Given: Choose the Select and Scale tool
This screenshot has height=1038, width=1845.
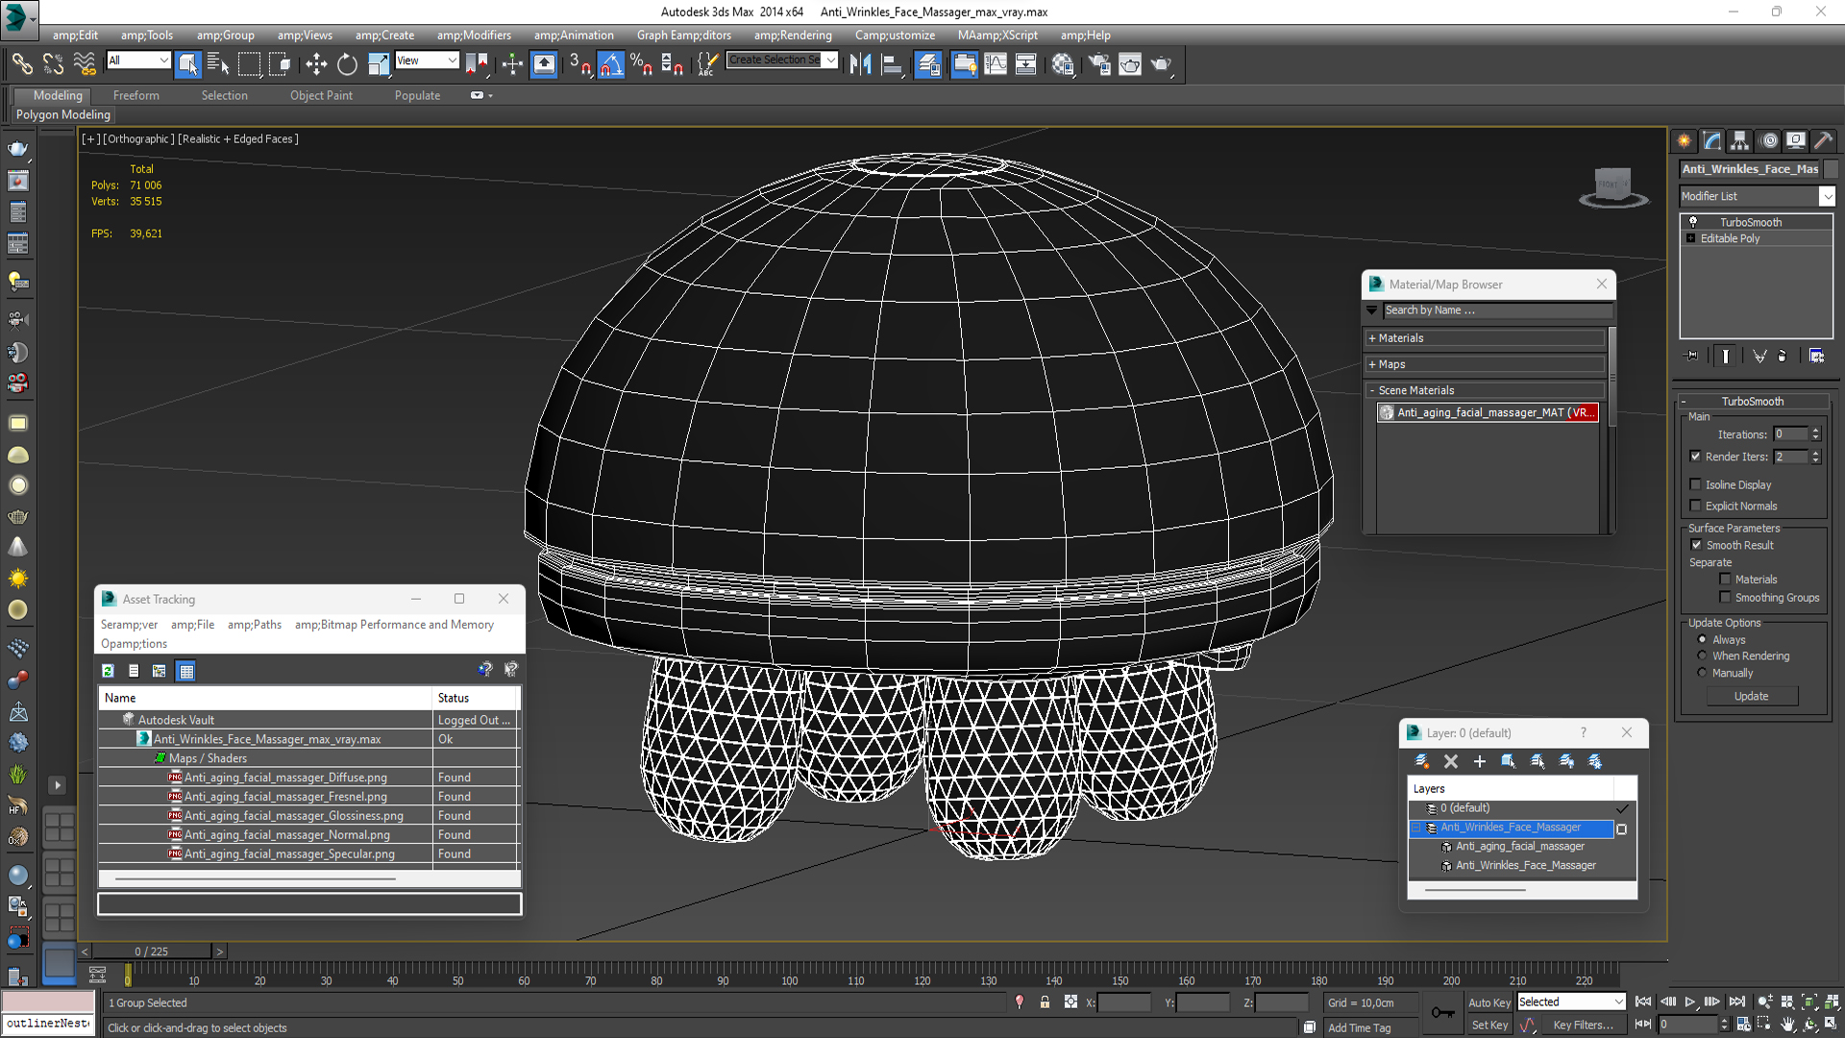Looking at the screenshot, I should click(379, 64).
